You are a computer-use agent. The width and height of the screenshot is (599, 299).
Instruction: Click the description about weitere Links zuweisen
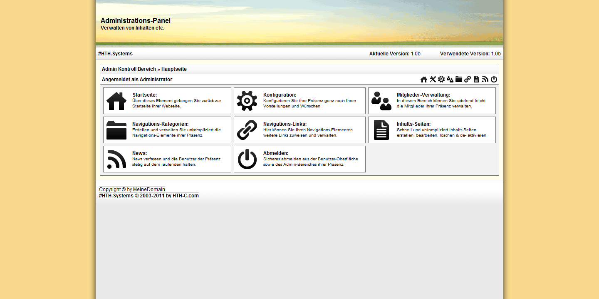308,132
